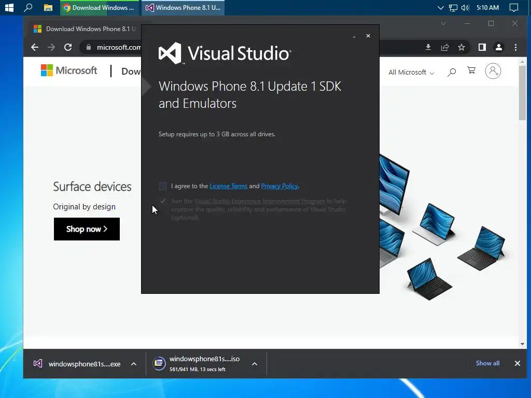Open the Windows Start menu
531x398 pixels.
click(9, 7)
